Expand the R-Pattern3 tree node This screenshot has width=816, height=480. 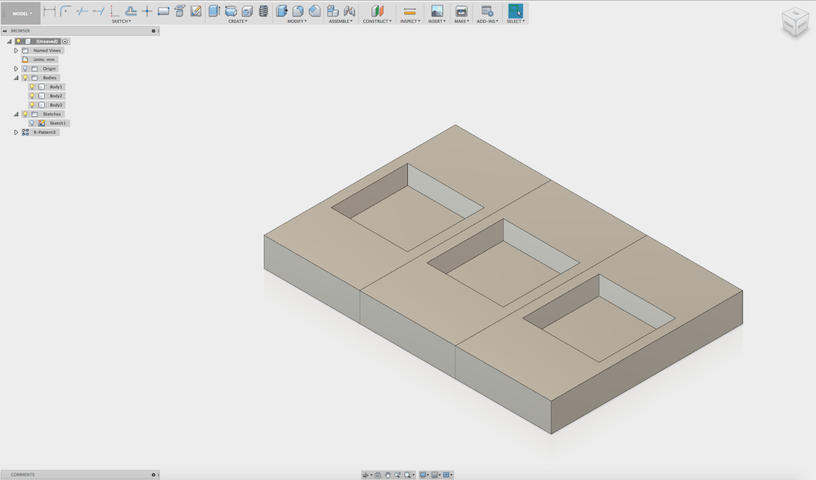16,132
